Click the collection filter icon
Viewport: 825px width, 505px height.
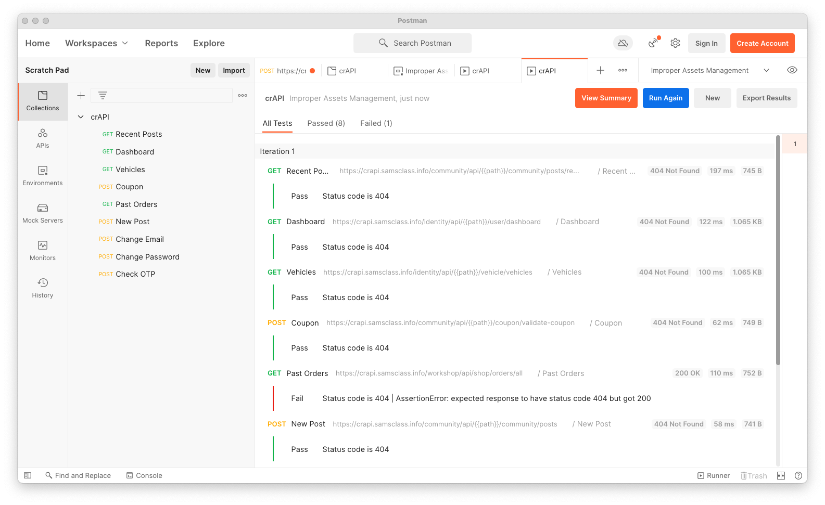point(103,96)
